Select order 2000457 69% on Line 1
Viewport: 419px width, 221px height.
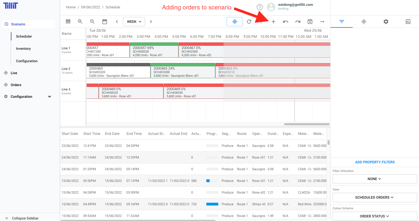[x=154, y=50]
